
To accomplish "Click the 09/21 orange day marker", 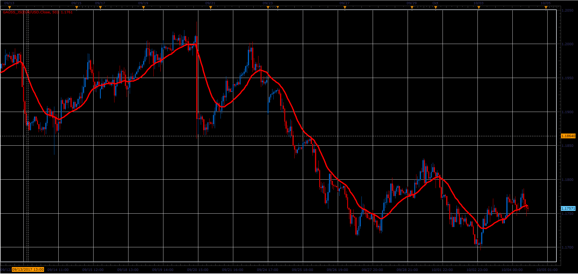I will (x=210, y=8).
